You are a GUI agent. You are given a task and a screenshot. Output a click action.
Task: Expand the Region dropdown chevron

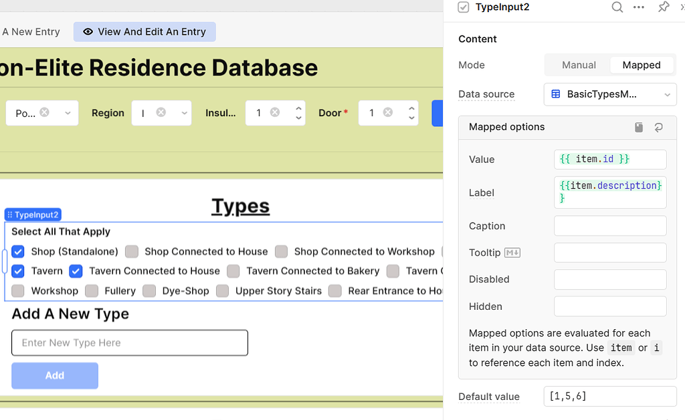185,113
